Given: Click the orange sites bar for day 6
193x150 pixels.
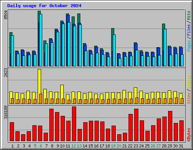Looking at the screenshot, I should (41, 99).
